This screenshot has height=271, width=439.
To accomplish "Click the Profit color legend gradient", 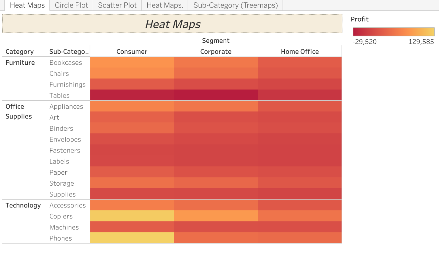I will 393,31.
